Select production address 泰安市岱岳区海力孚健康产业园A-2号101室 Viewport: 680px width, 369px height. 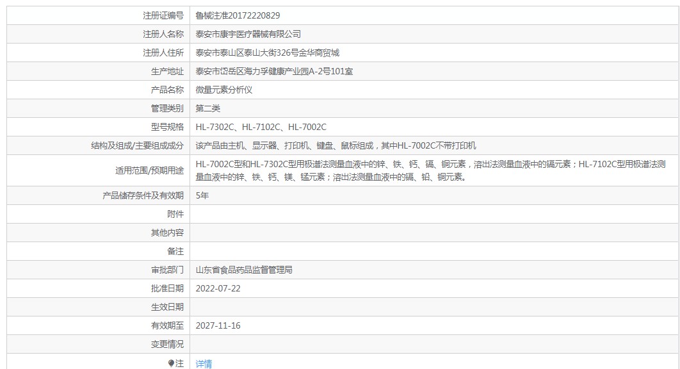(x=274, y=72)
